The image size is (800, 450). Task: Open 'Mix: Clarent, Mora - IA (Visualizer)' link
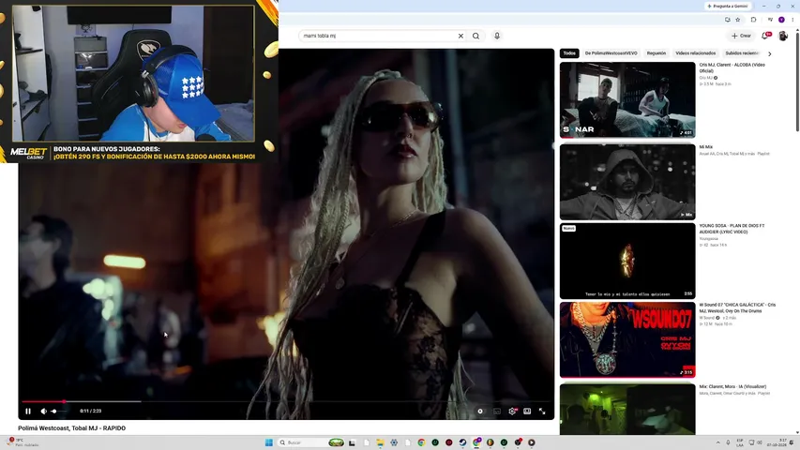[x=732, y=387]
